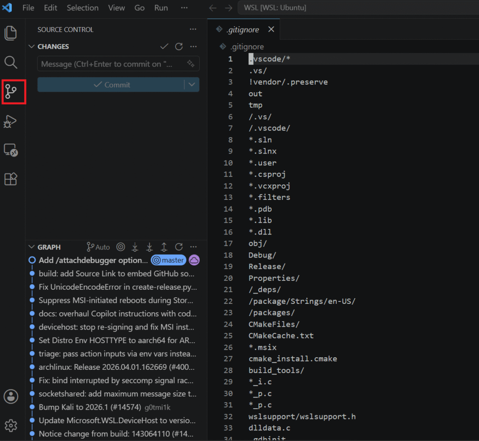Viewport: 479px width, 441px height.
Task: Select commit devicehost: stop re-signing
Action: coord(116,327)
